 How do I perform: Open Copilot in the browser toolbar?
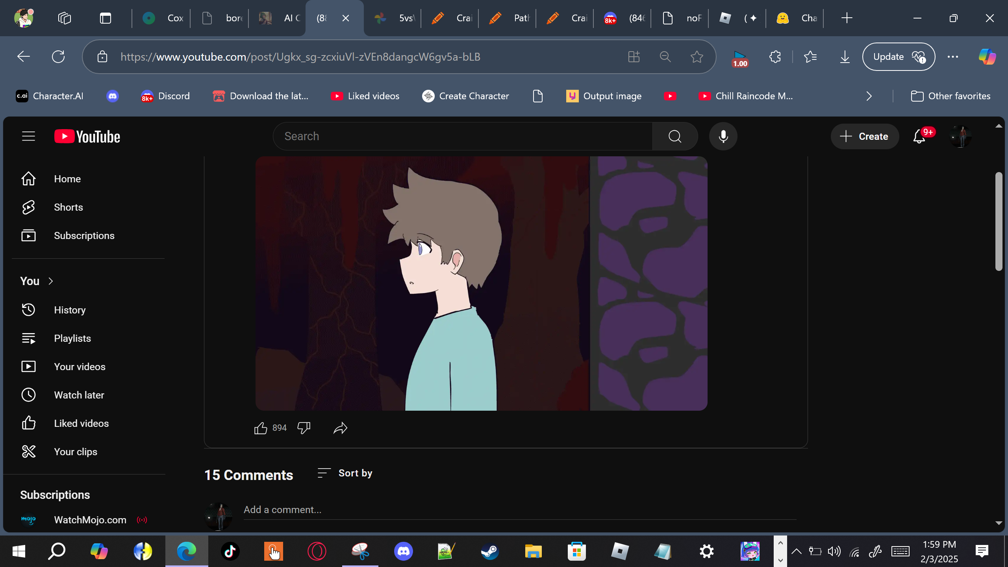988,57
